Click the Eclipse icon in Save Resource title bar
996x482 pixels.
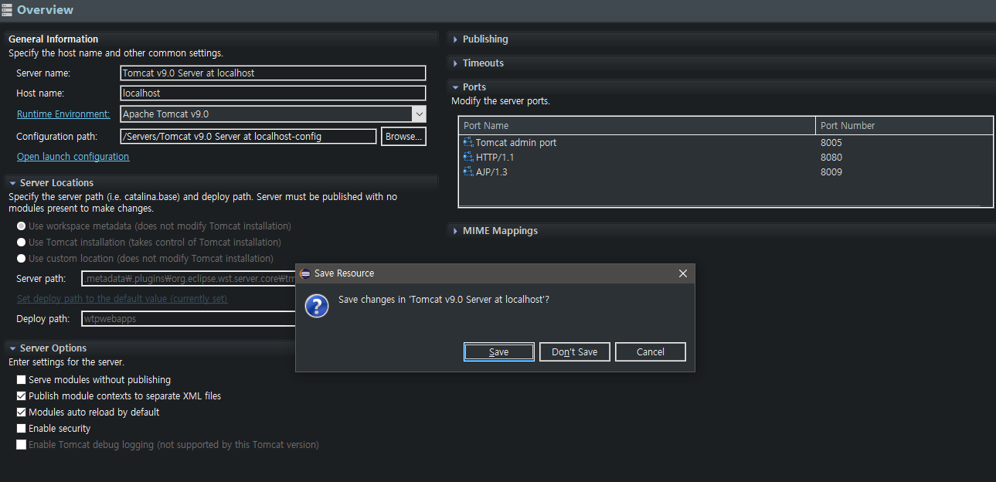click(x=304, y=273)
